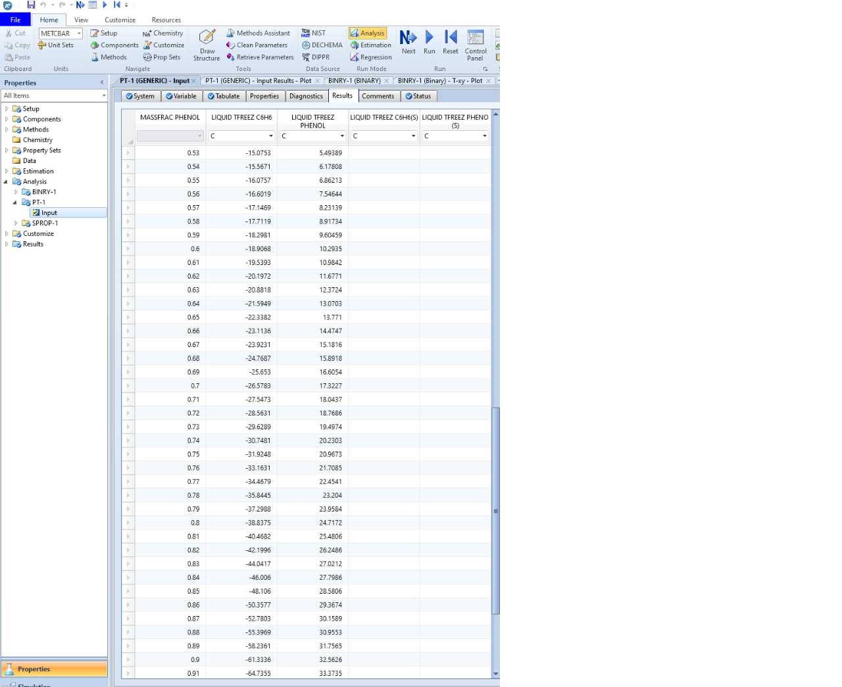Open the DECHEMA data source

point(322,45)
